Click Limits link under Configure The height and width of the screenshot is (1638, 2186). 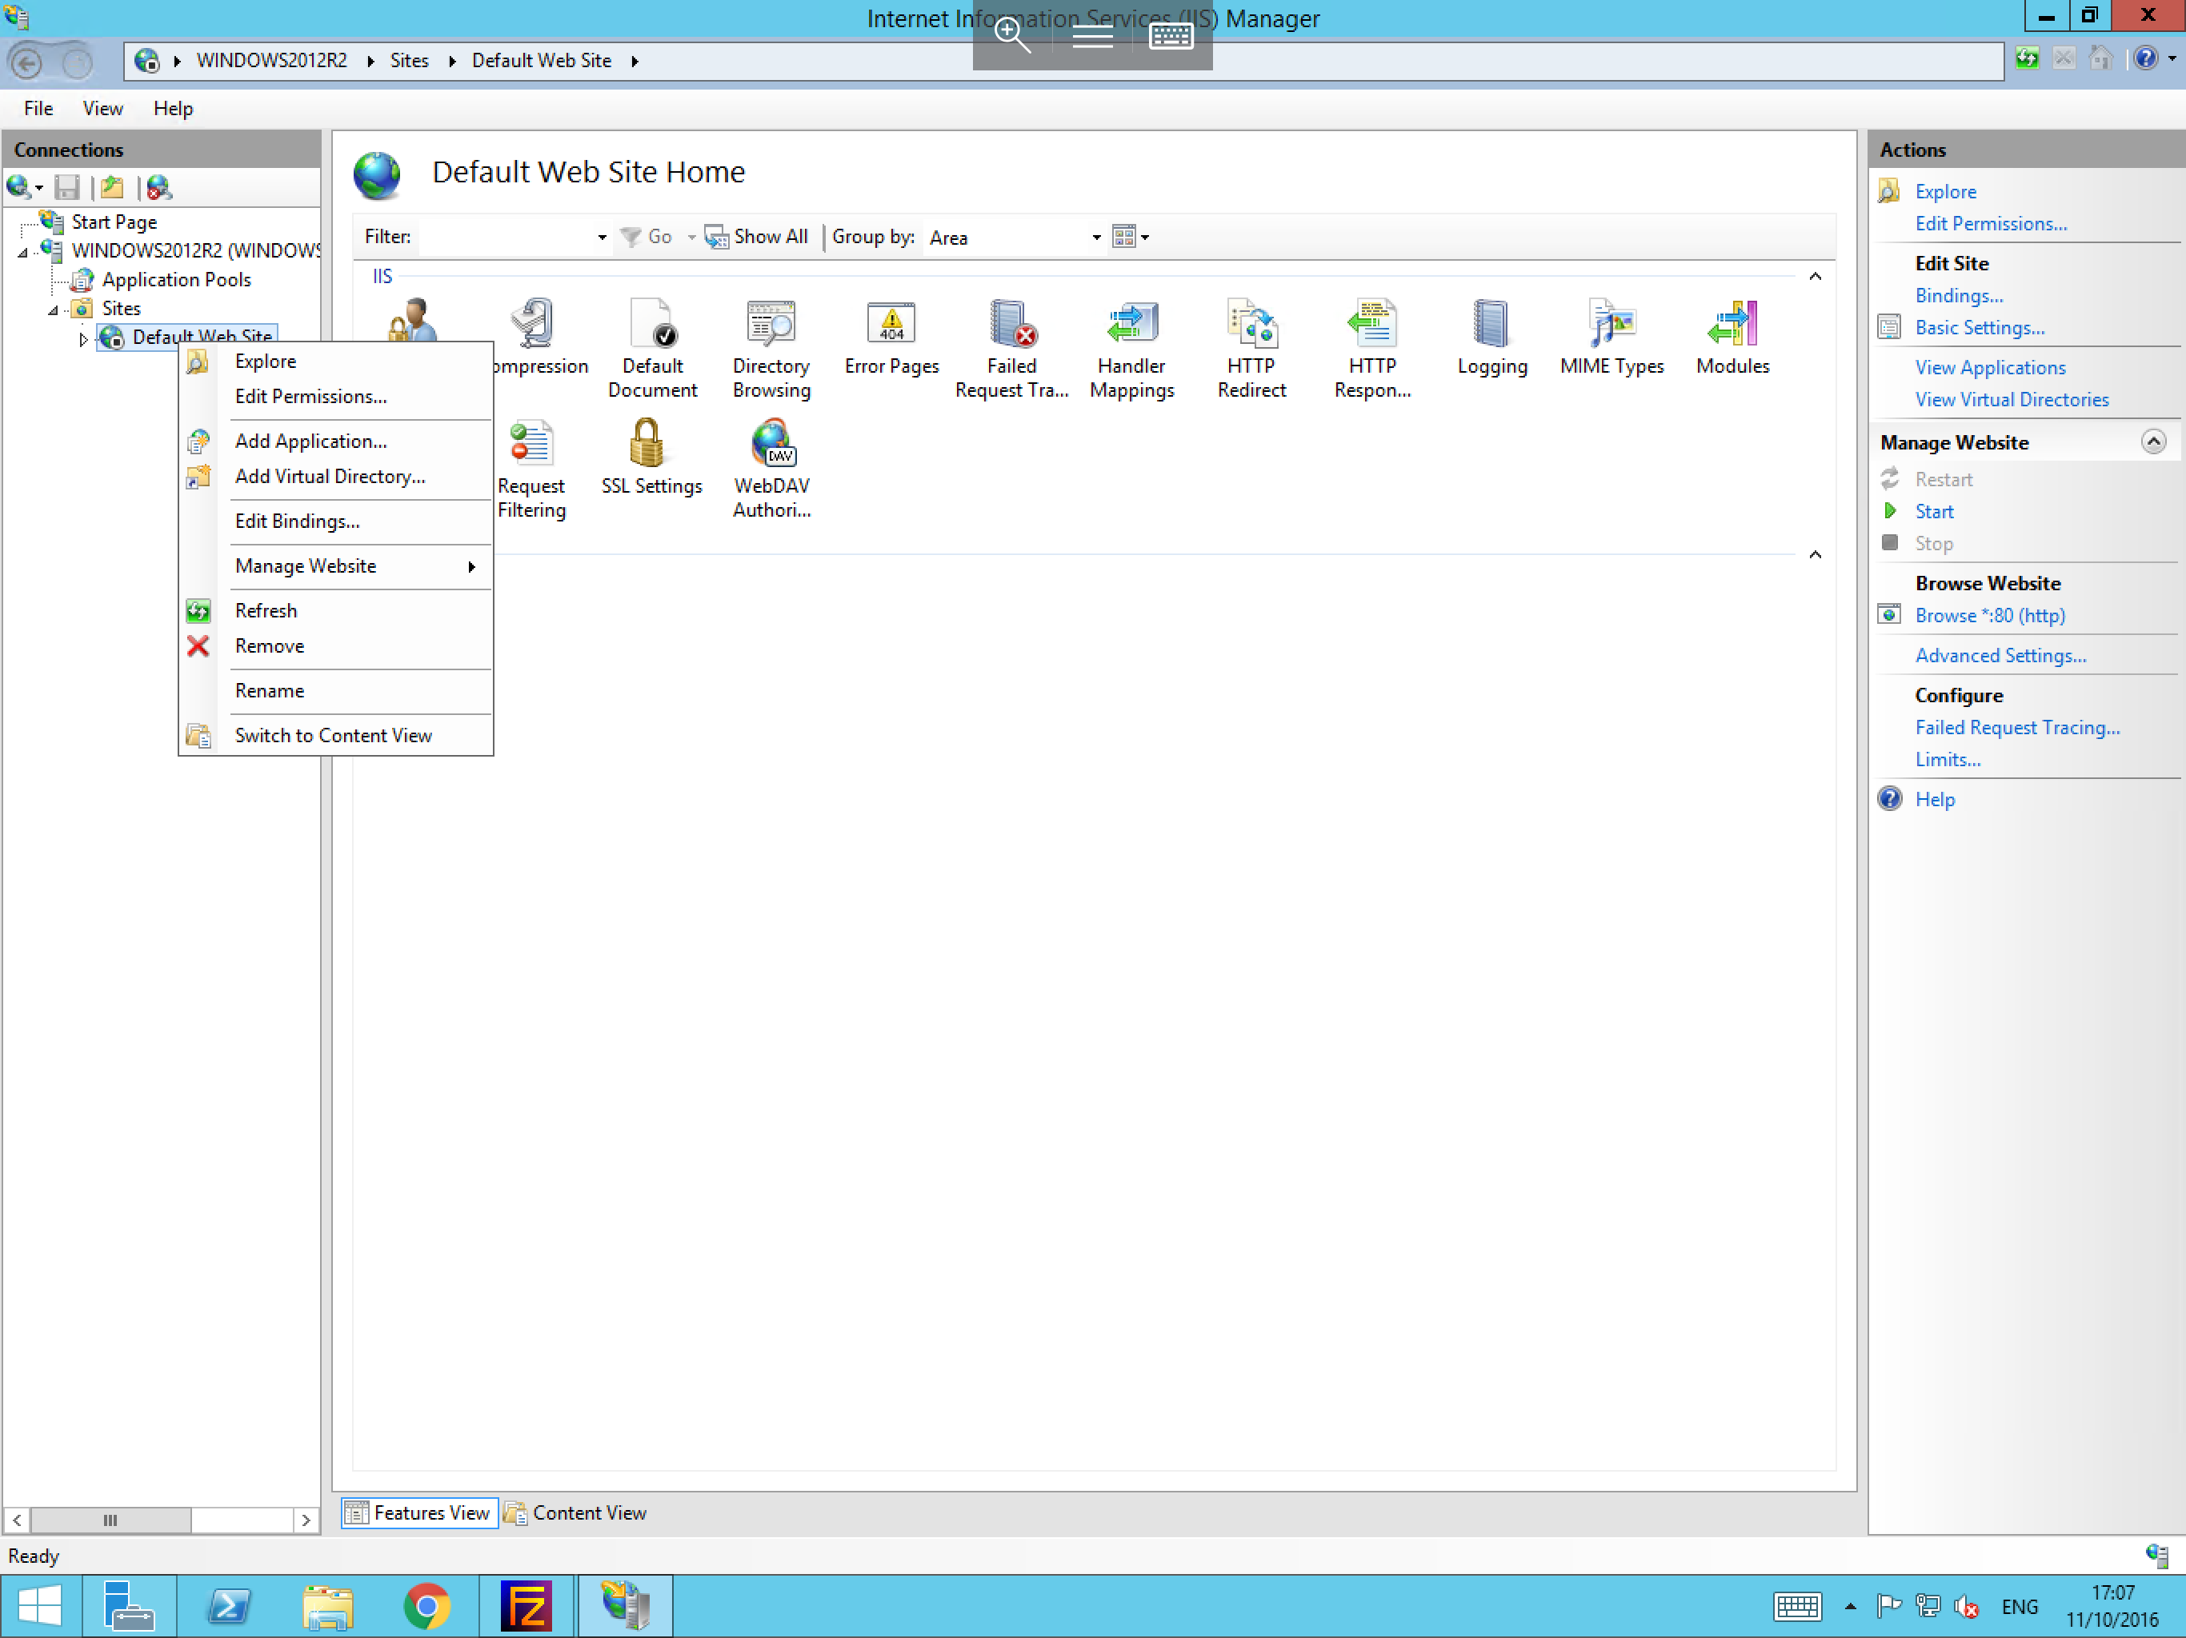[1947, 760]
